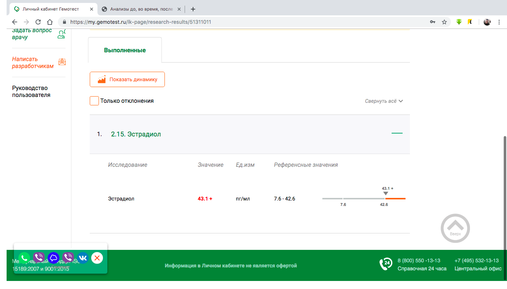Screen dimensions: 507x289
Task: Collapse all results via 'Свернуть всё'
Action: pyautogui.click(x=384, y=101)
